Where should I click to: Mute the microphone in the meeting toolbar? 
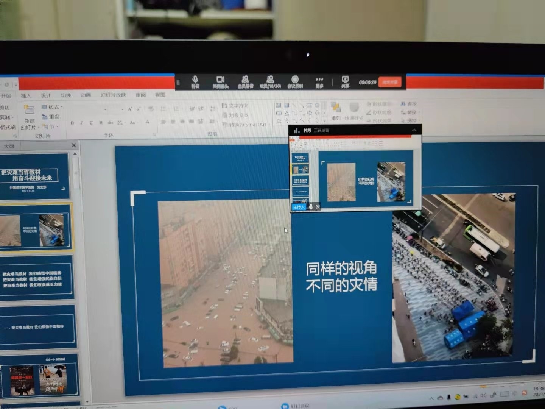(195, 81)
